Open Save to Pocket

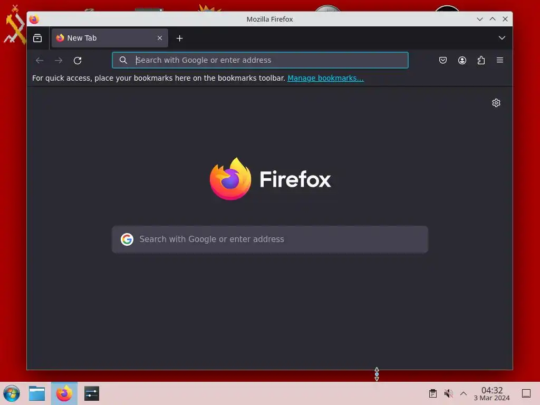[443, 60]
